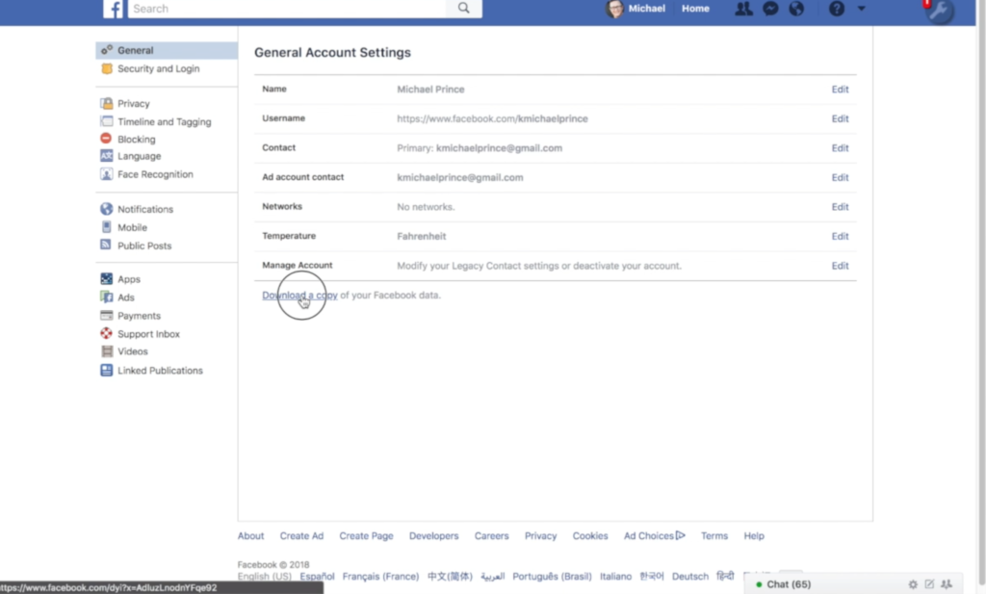Open the Friend Requests icon in top bar
Image resolution: width=986 pixels, height=594 pixels.
743,9
